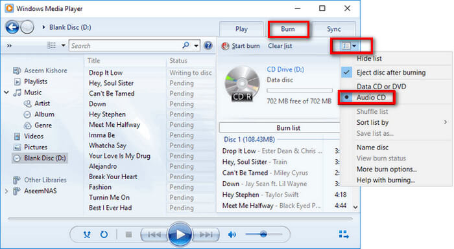This screenshot has width=454, height=249.
Task: Open the Burn options menu button
Action: (349, 46)
